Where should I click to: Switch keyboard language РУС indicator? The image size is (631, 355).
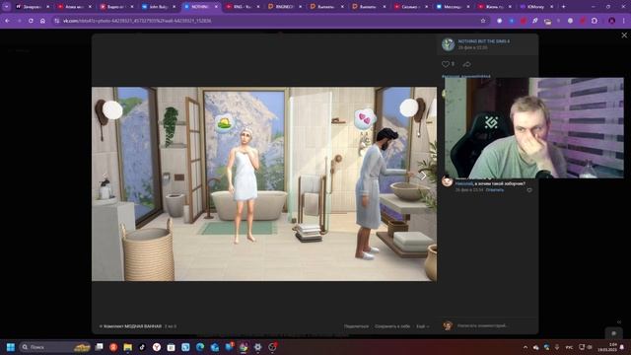pos(569,347)
